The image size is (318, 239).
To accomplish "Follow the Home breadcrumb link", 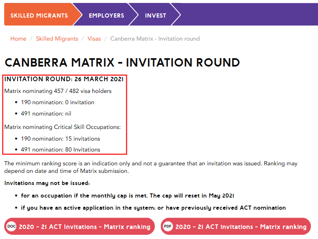I will (x=18, y=39).
